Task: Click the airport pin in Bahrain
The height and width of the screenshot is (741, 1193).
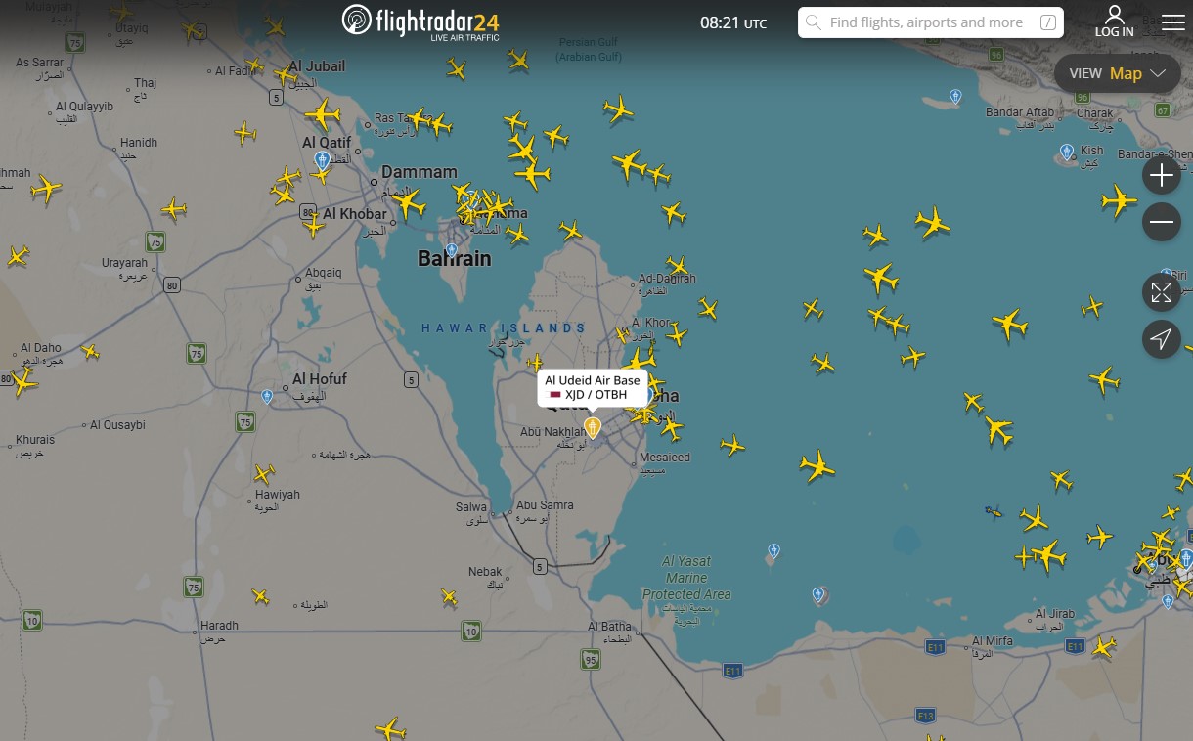Action: tap(452, 250)
